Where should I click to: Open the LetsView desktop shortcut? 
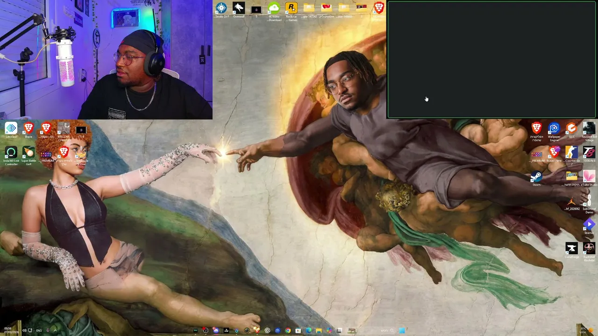(11, 130)
